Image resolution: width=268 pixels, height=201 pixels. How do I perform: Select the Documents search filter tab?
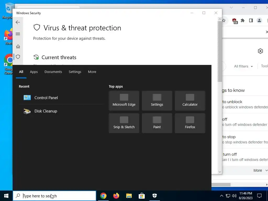(53, 72)
